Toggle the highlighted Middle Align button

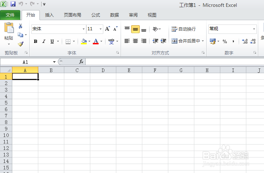coord(135,29)
